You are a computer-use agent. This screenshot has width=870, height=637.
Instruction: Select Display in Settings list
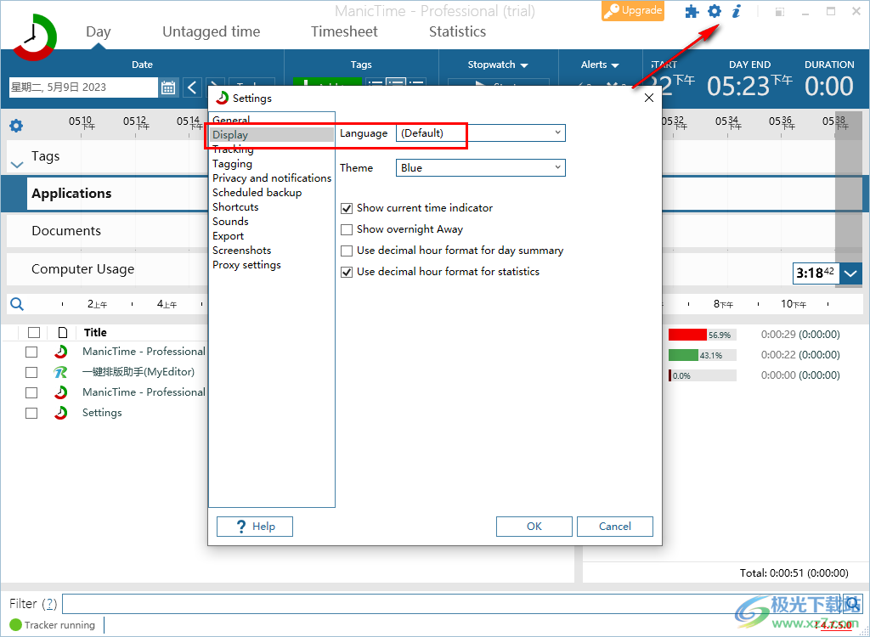click(x=272, y=135)
